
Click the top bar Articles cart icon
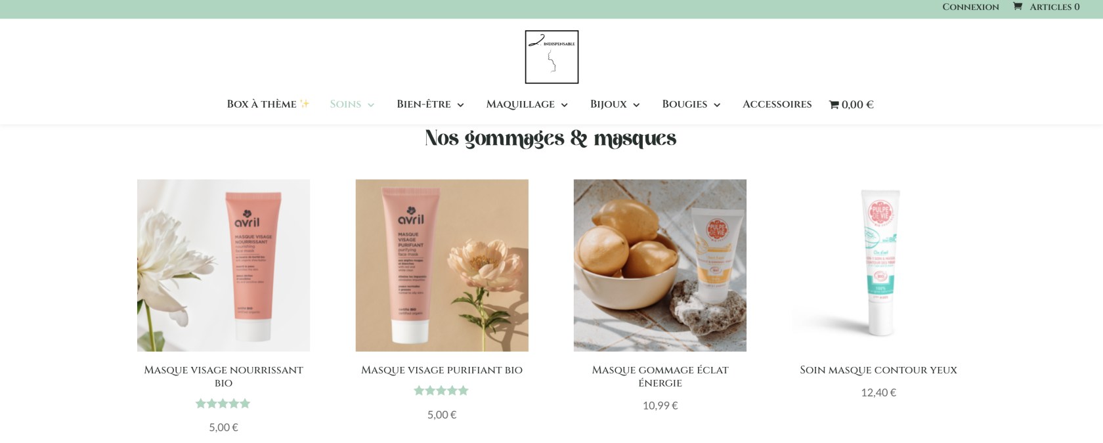click(1018, 7)
